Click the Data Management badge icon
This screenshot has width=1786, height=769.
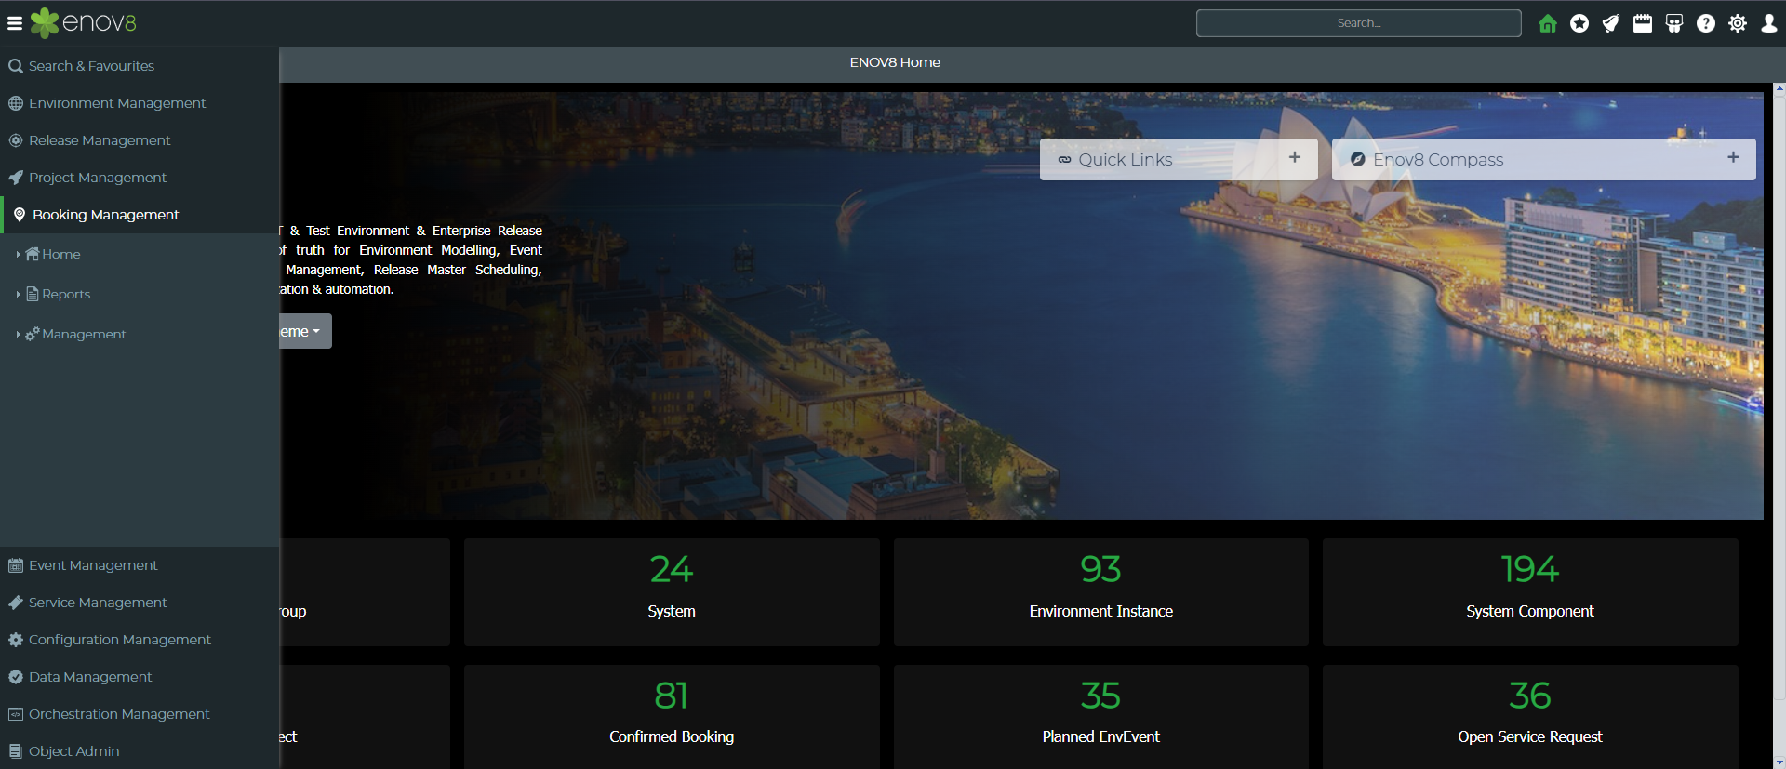click(16, 677)
